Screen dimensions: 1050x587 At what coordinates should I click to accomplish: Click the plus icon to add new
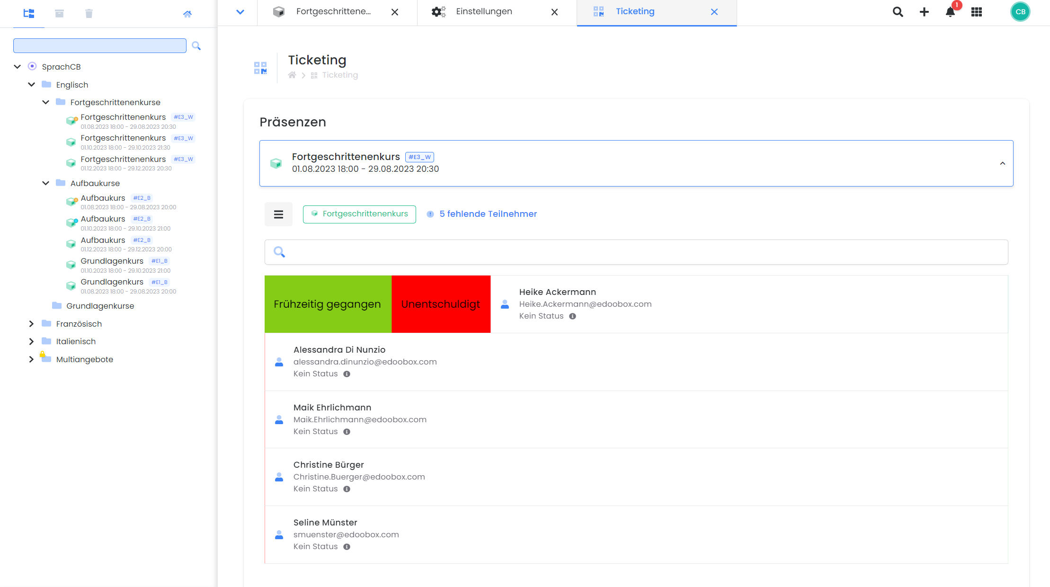(924, 12)
